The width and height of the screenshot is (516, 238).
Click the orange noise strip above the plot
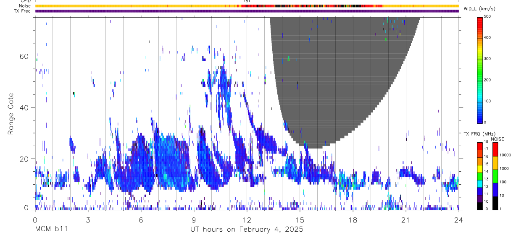(247, 6)
